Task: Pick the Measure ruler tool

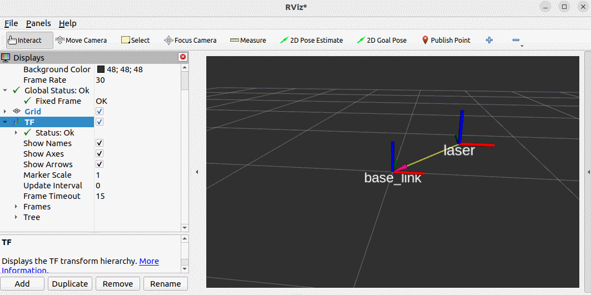Action: click(x=248, y=41)
